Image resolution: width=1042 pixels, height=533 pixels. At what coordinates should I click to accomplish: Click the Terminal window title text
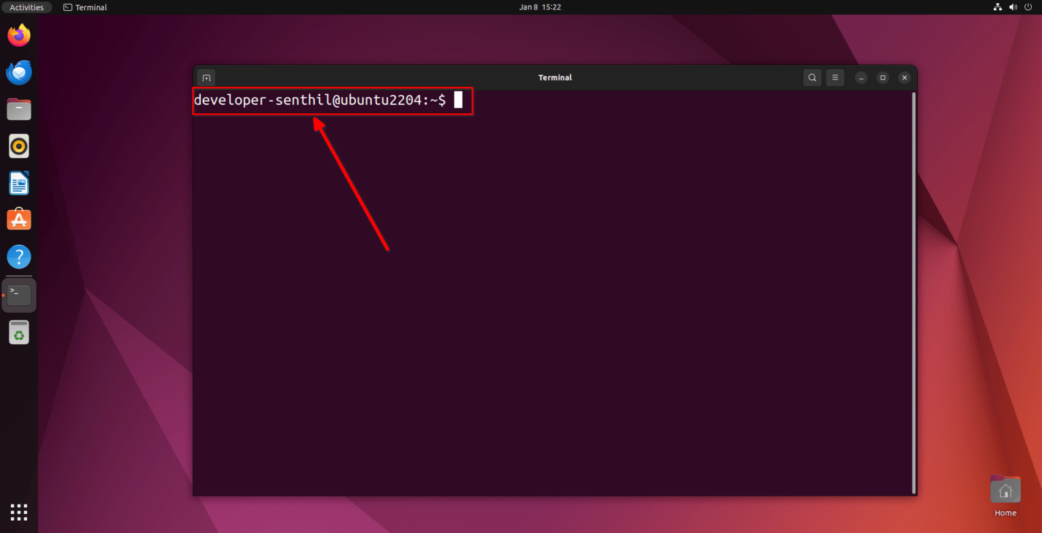[x=555, y=78]
